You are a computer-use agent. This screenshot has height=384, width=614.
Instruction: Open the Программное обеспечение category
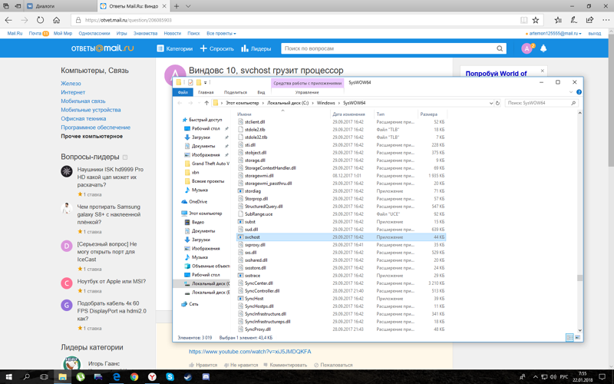95,127
